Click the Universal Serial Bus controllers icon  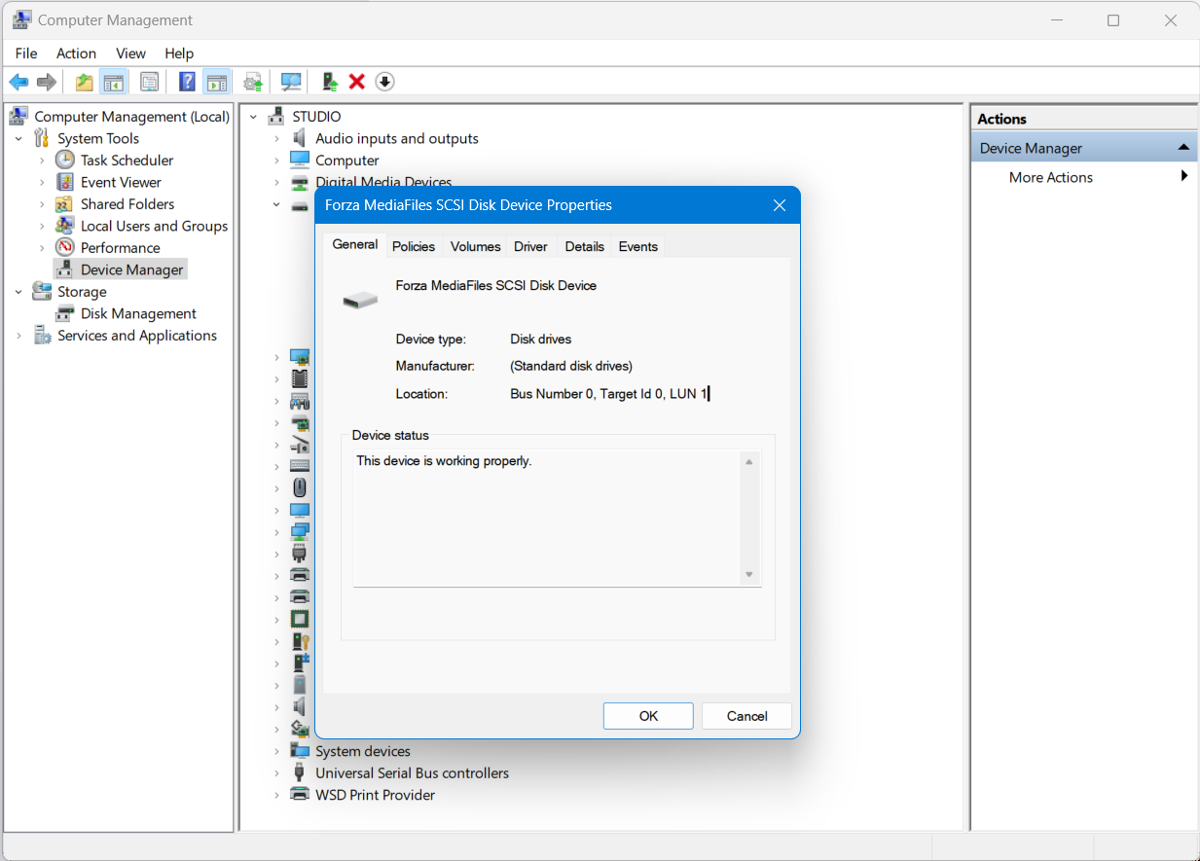point(300,772)
